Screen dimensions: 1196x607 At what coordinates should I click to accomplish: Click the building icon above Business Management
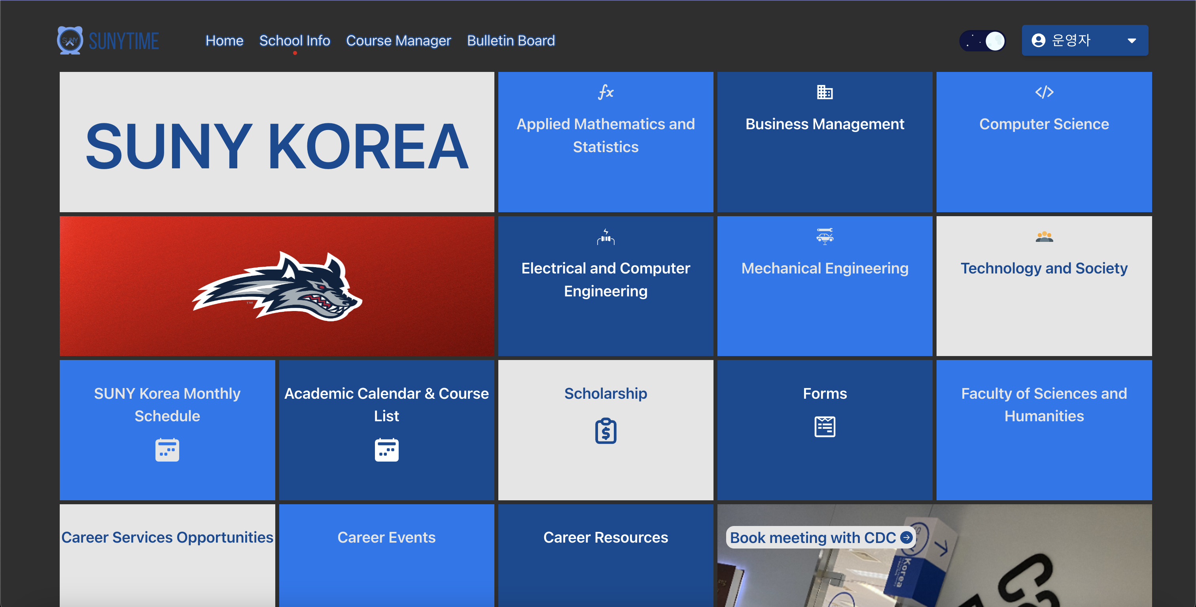(x=825, y=92)
